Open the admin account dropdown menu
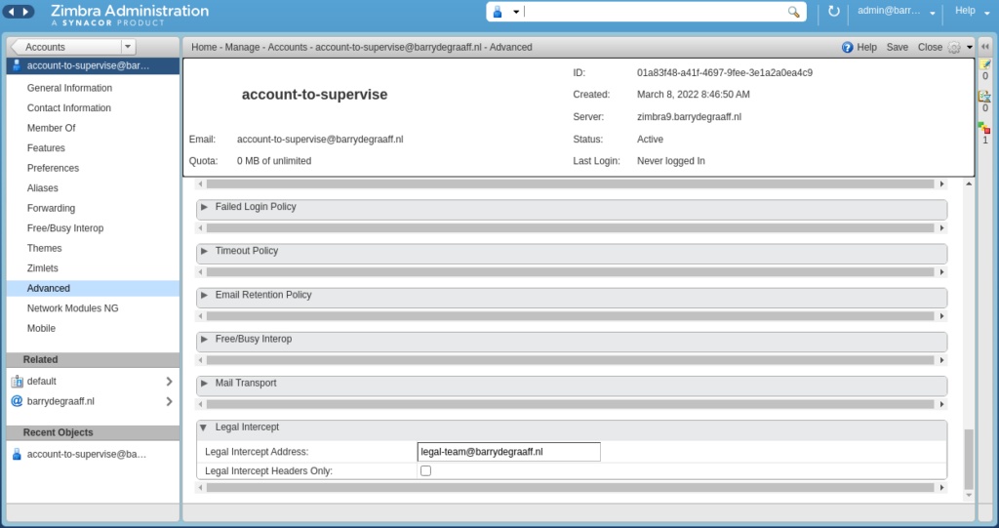 934,12
